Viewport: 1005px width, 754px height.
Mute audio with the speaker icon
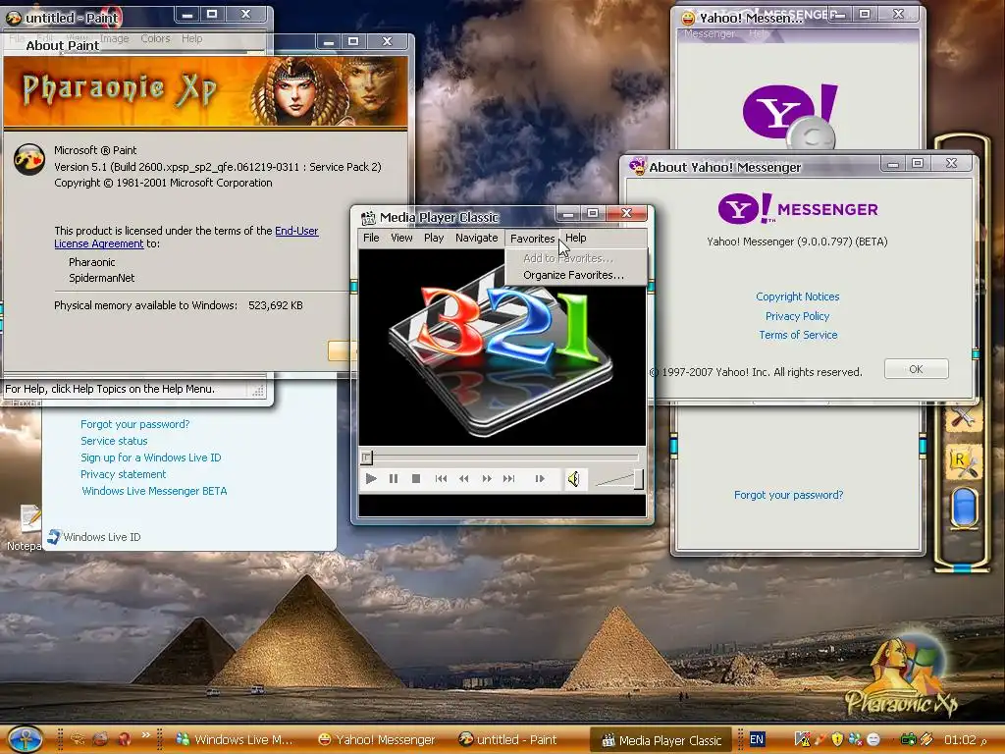click(573, 478)
